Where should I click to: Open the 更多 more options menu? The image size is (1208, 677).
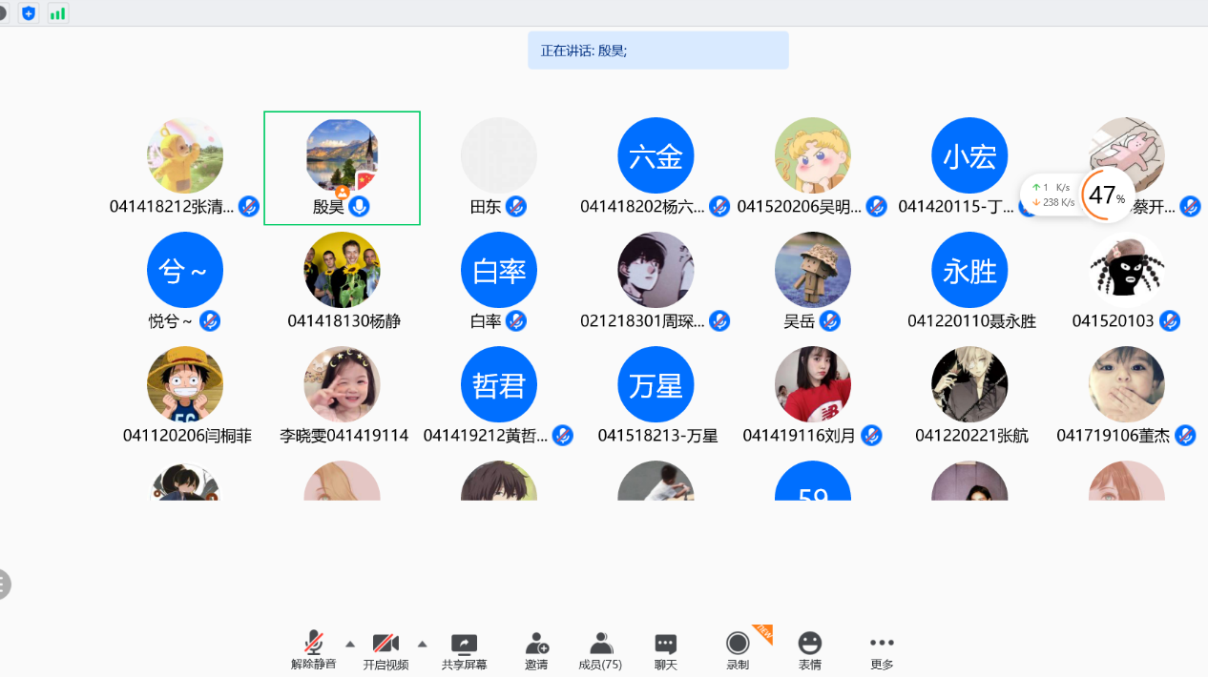pyautogui.click(x=882, y=644)
